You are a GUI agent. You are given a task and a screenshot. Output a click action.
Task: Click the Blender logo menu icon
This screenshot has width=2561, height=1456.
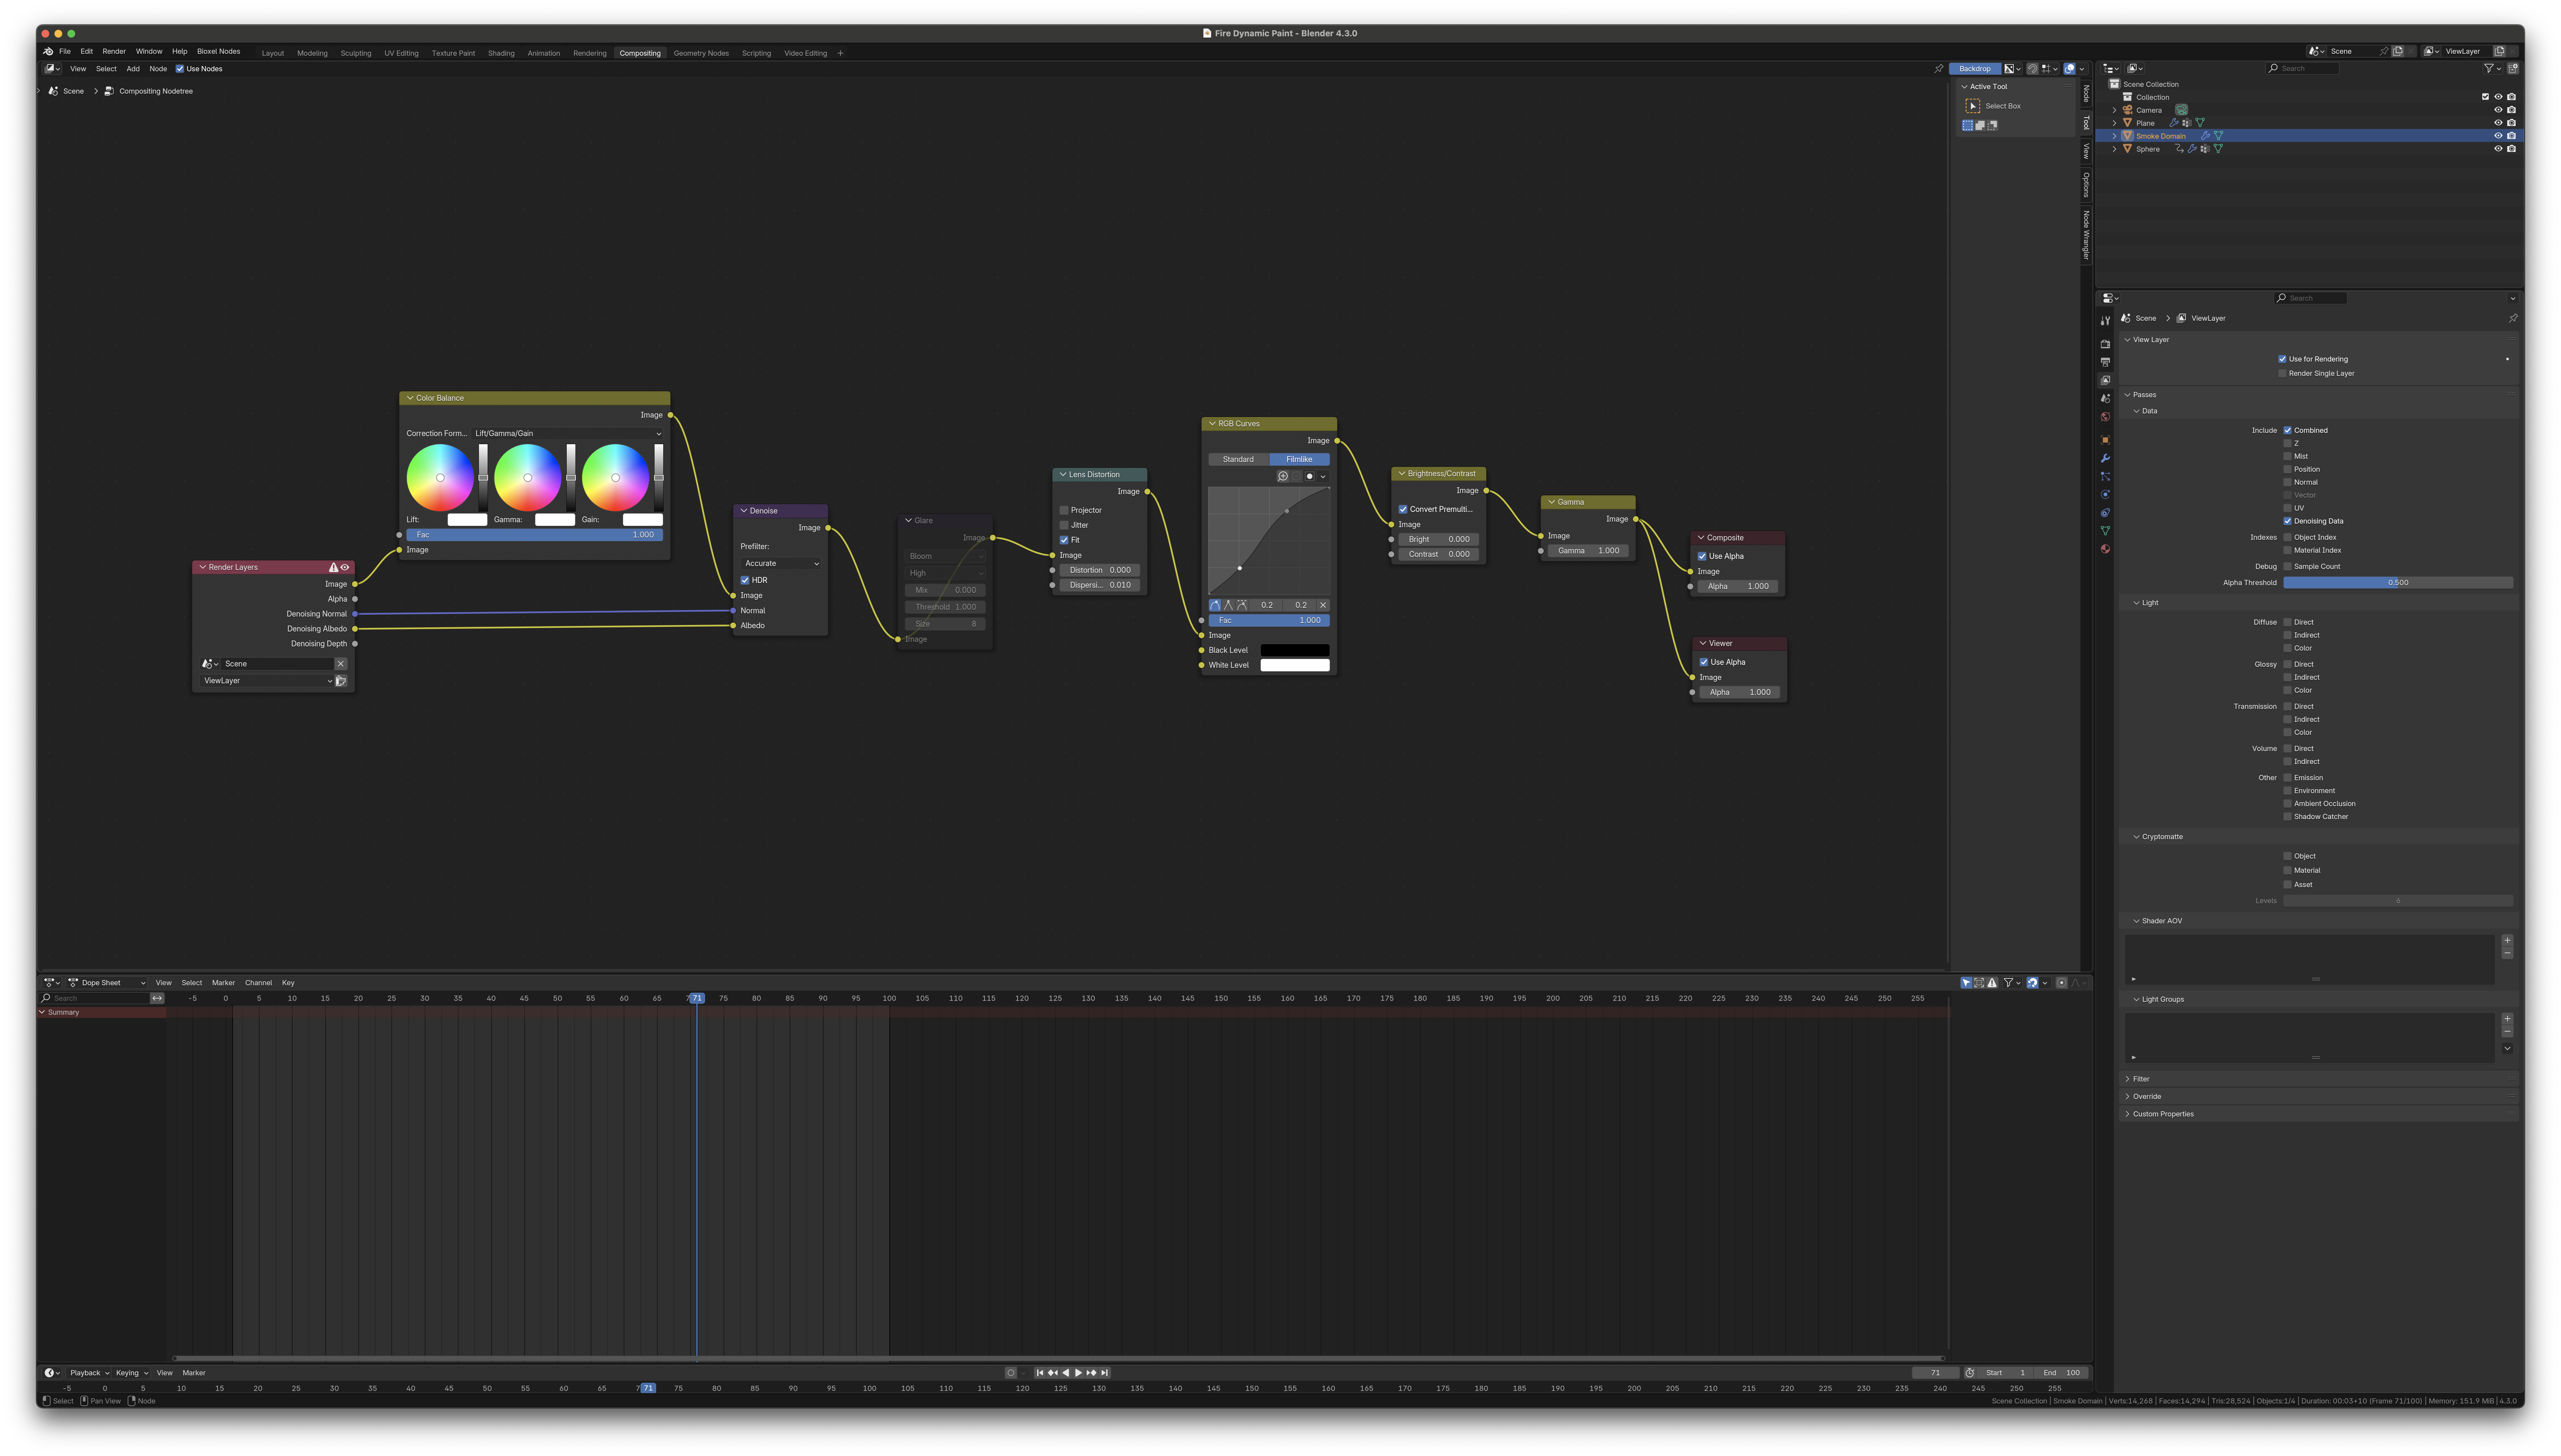[48, 51]
